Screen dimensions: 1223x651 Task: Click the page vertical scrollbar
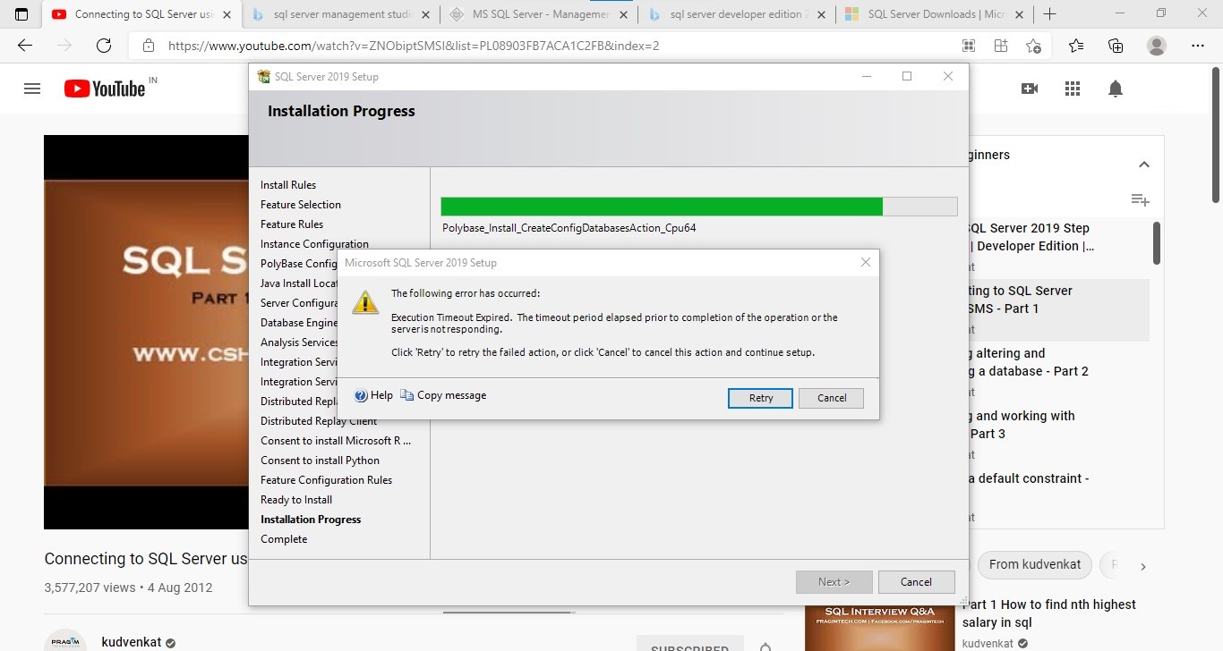click(x=1215, y=134)
